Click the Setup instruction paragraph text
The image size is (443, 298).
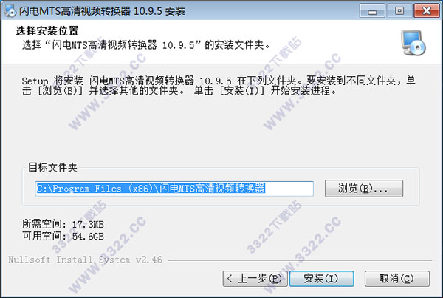pyautogui.click(x=219, y=86)
